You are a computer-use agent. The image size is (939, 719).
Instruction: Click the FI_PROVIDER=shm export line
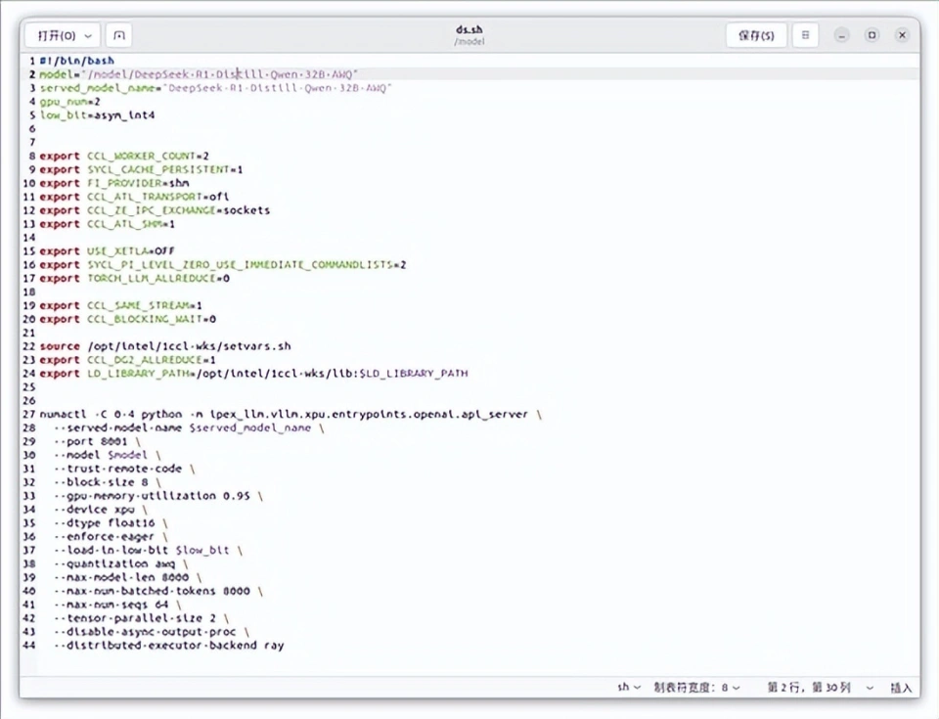click(x=114, y=183)
